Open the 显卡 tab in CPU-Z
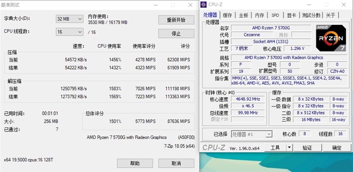The image size is (353, 172). click(x=292, y=15)
